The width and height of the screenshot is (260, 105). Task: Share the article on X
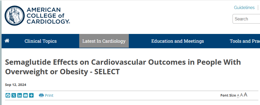(x=14, y=95)
